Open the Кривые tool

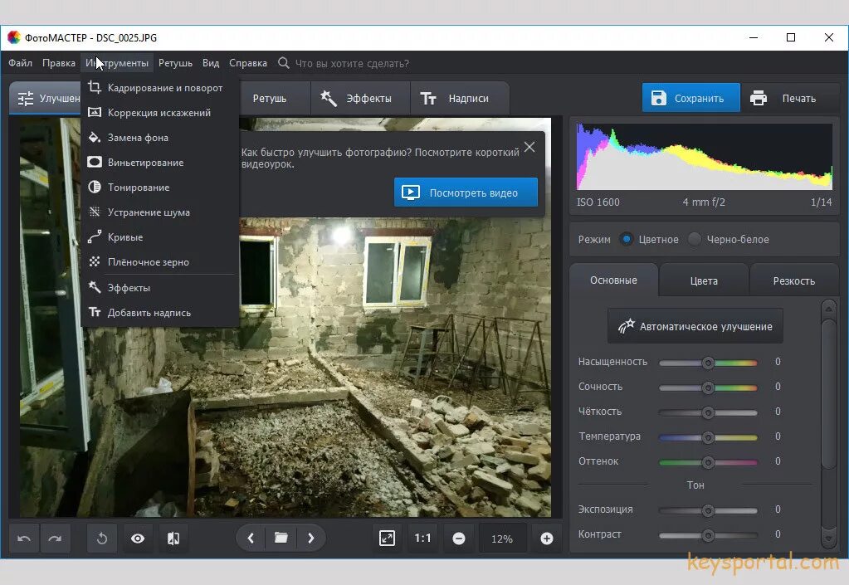[x=159, y=237]
